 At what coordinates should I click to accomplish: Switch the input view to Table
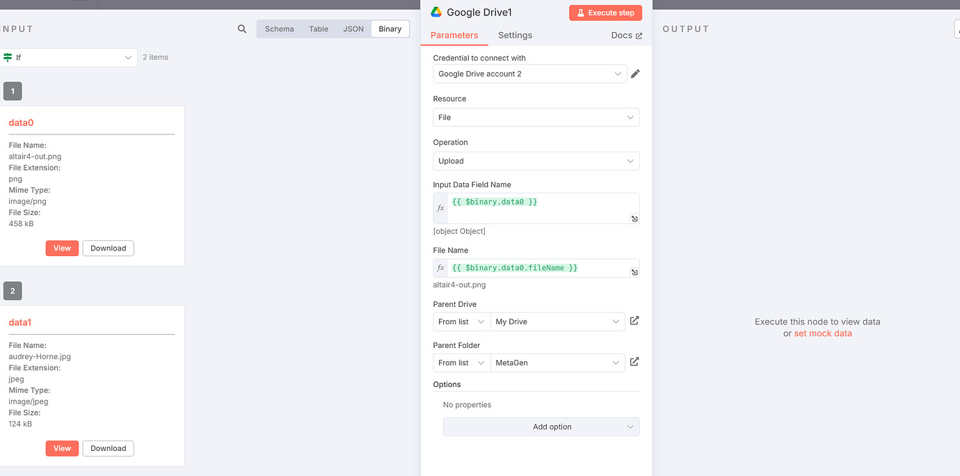coord(319,29)
